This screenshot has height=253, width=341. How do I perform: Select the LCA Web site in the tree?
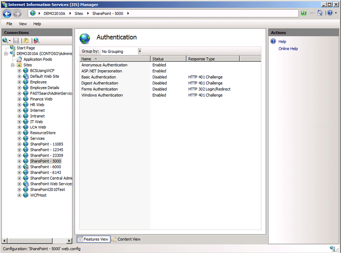point(38,127)
